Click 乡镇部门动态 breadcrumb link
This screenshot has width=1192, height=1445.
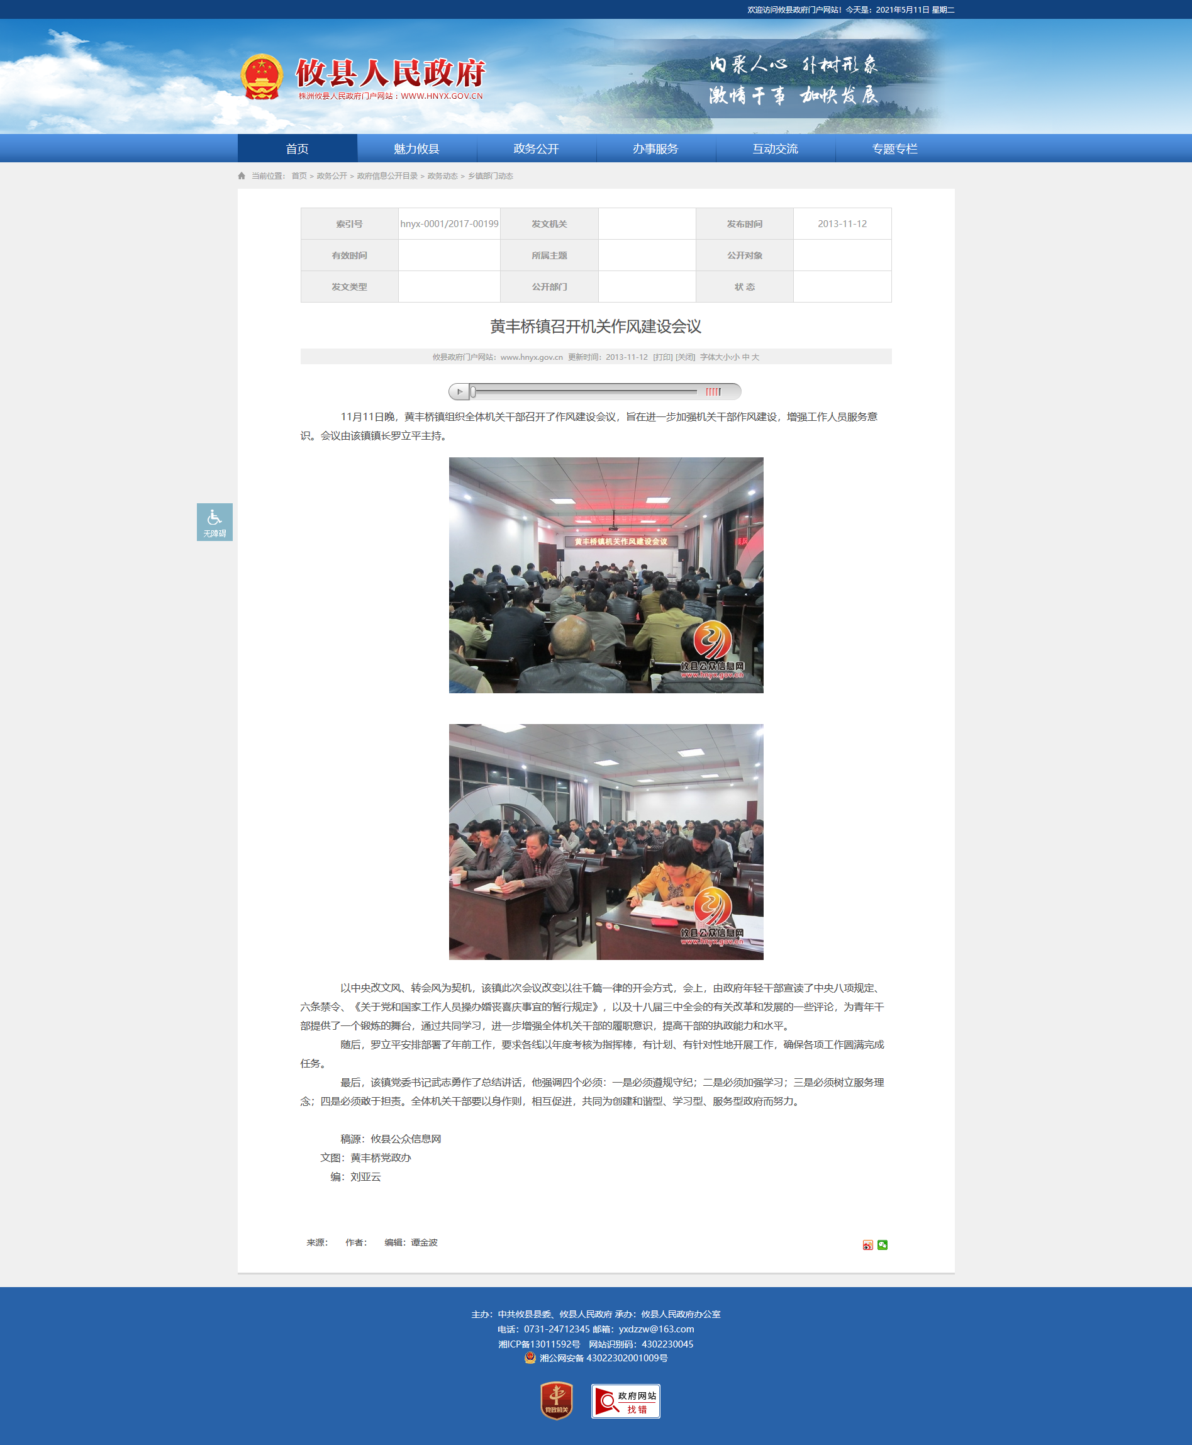click(x=490, y=176)
